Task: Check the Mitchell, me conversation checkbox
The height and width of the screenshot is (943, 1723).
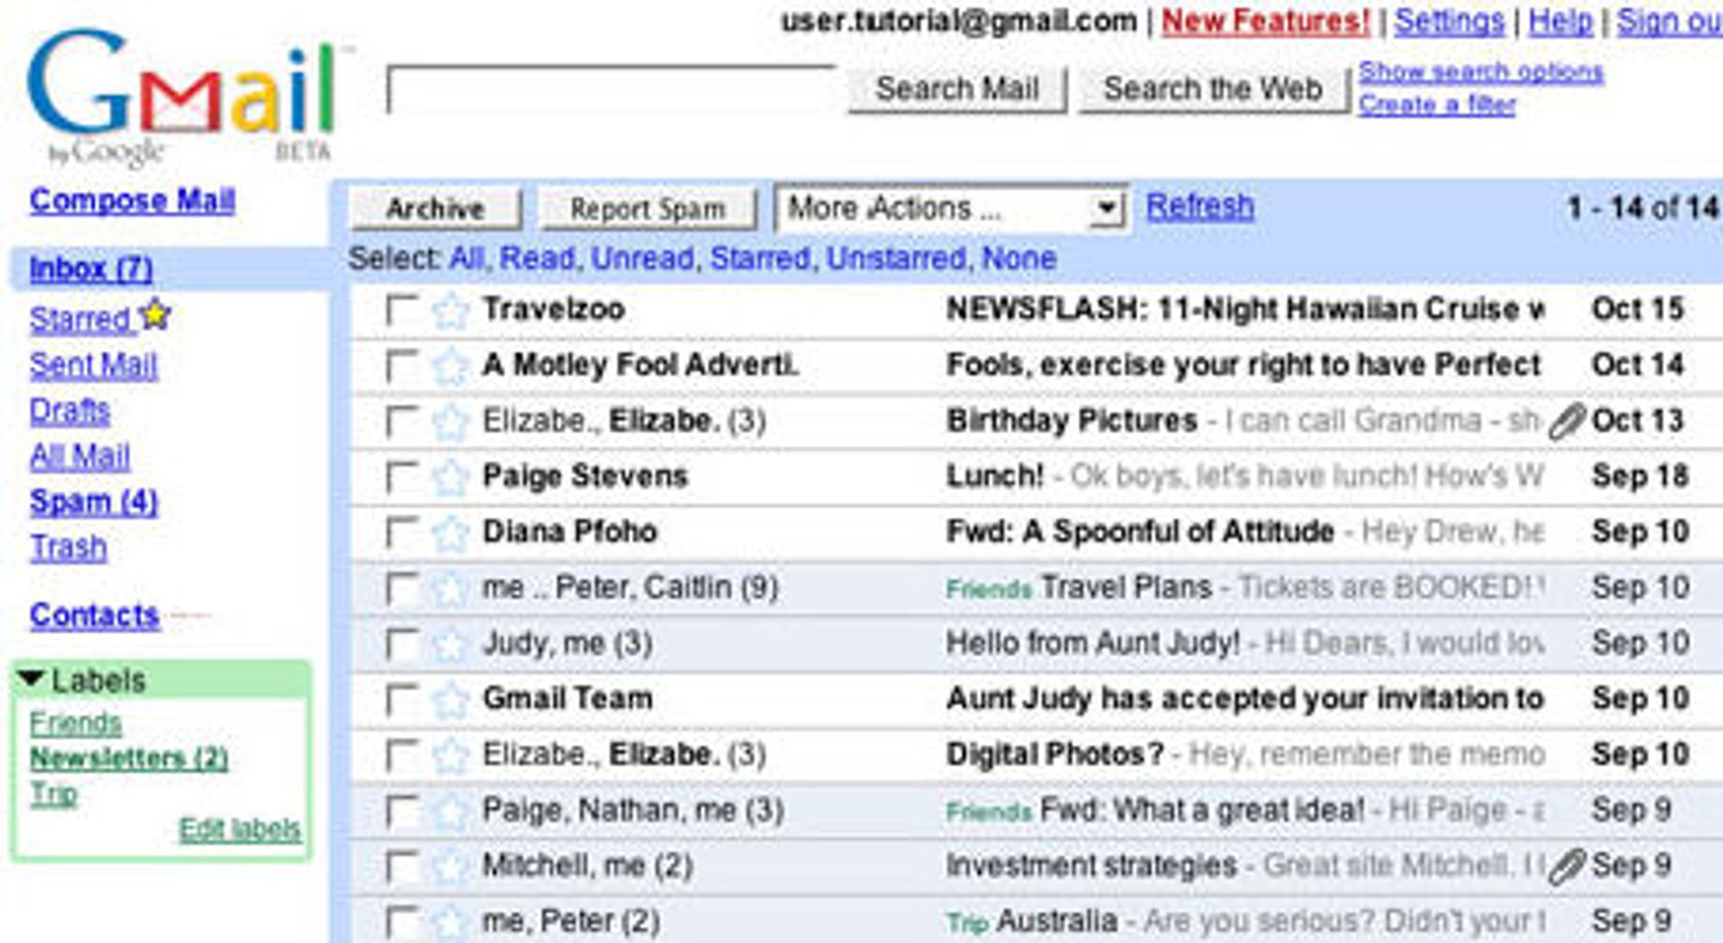Action: (402, 866)
